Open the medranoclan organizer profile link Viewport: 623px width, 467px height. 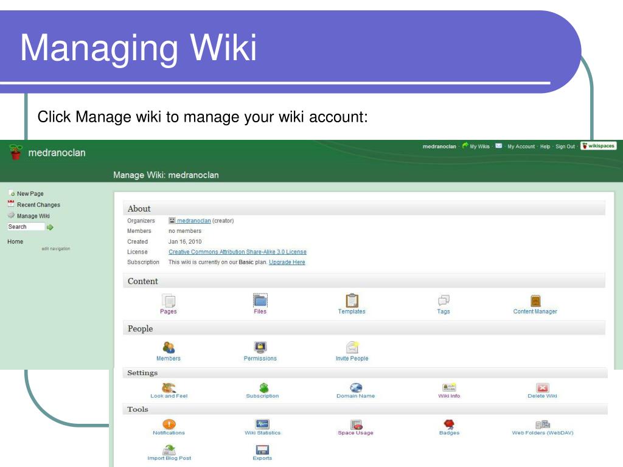click(x=194, y=221)
